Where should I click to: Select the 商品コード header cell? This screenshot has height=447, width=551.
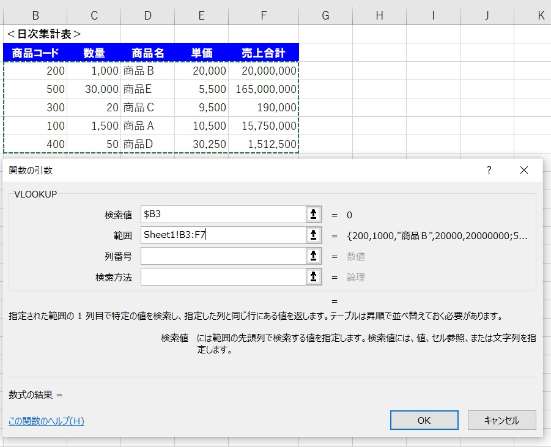click(x=35, y=53)
